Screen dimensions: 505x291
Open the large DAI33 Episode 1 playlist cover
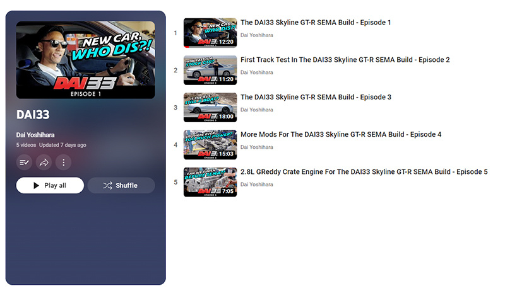(86, 60)
